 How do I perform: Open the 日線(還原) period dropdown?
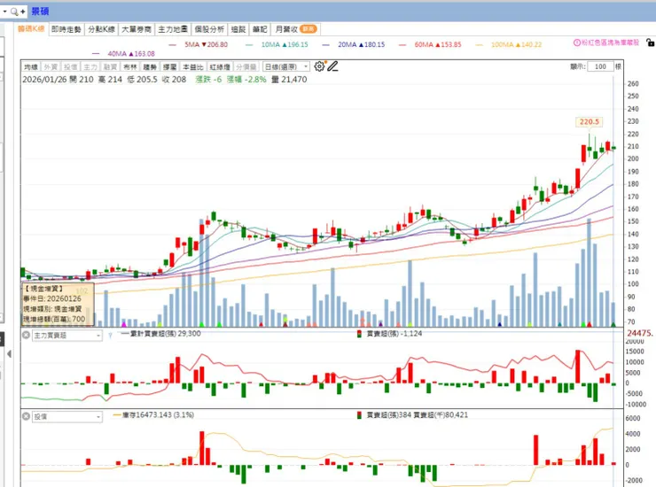[x=286, y=67]
